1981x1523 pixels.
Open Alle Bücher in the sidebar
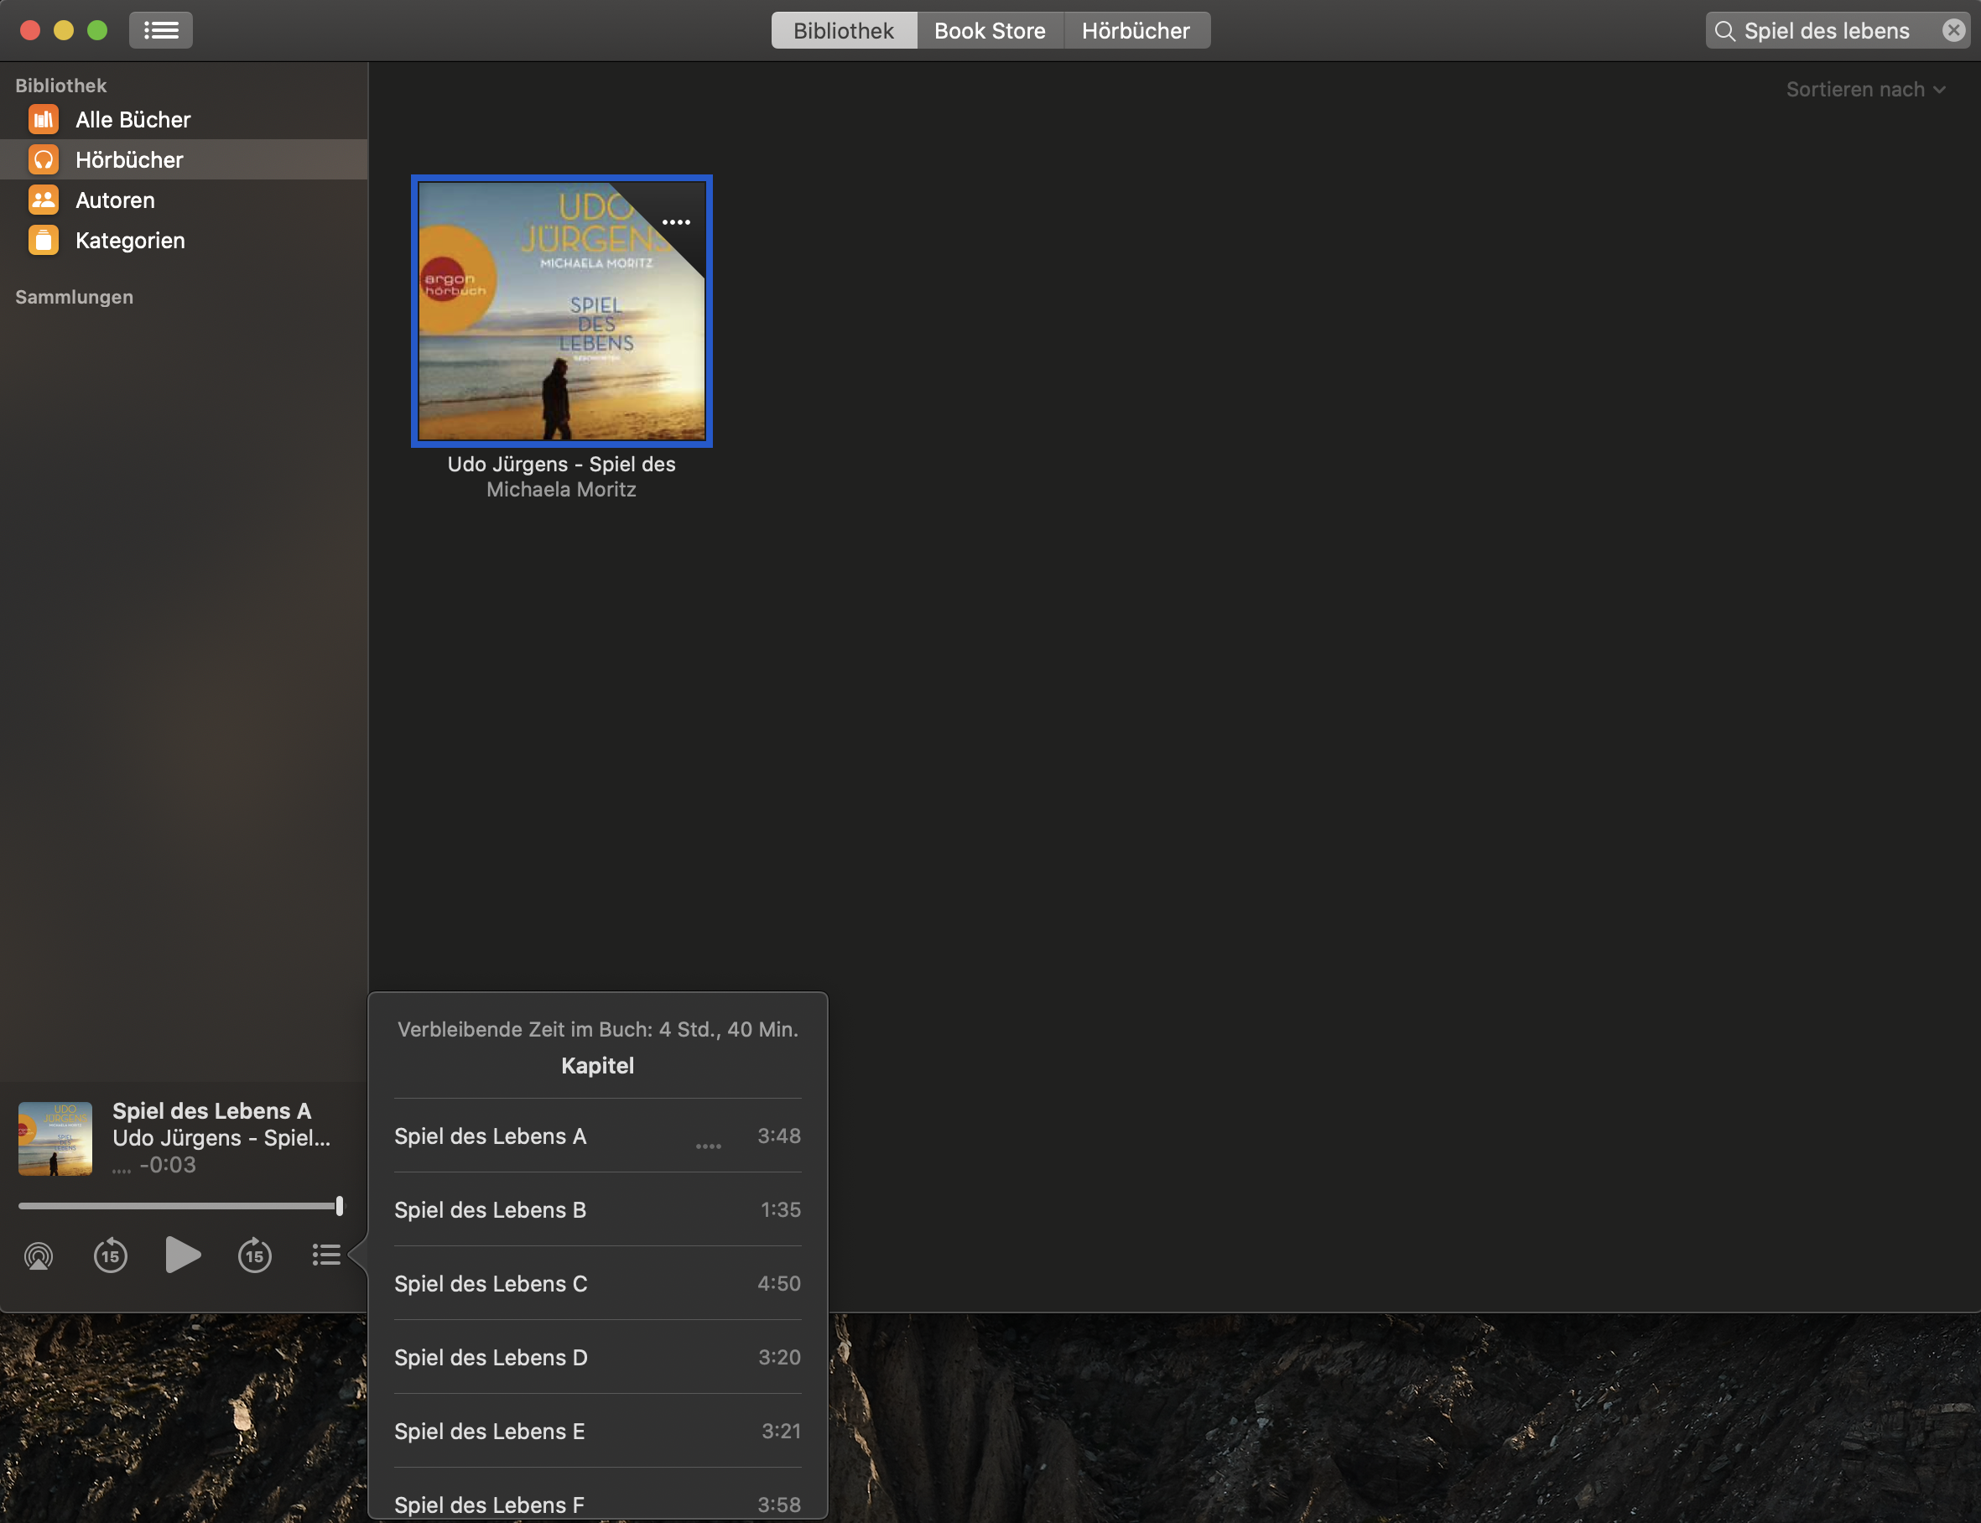(x=133, y=120)
